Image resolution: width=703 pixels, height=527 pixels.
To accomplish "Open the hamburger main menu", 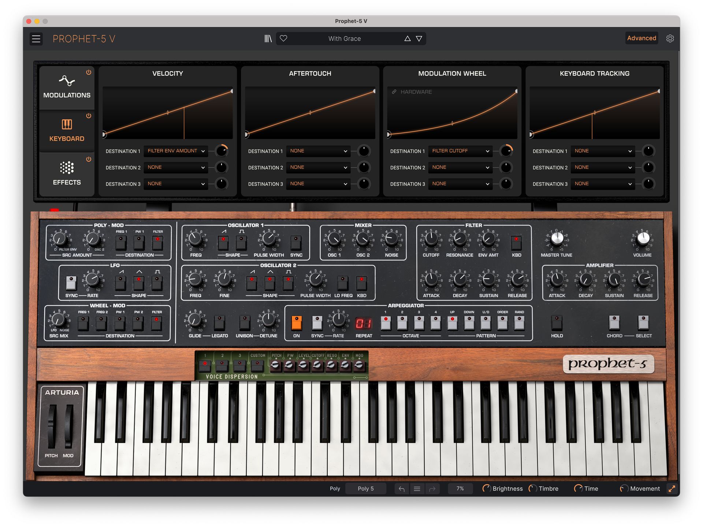I will [x=36, y=39].
